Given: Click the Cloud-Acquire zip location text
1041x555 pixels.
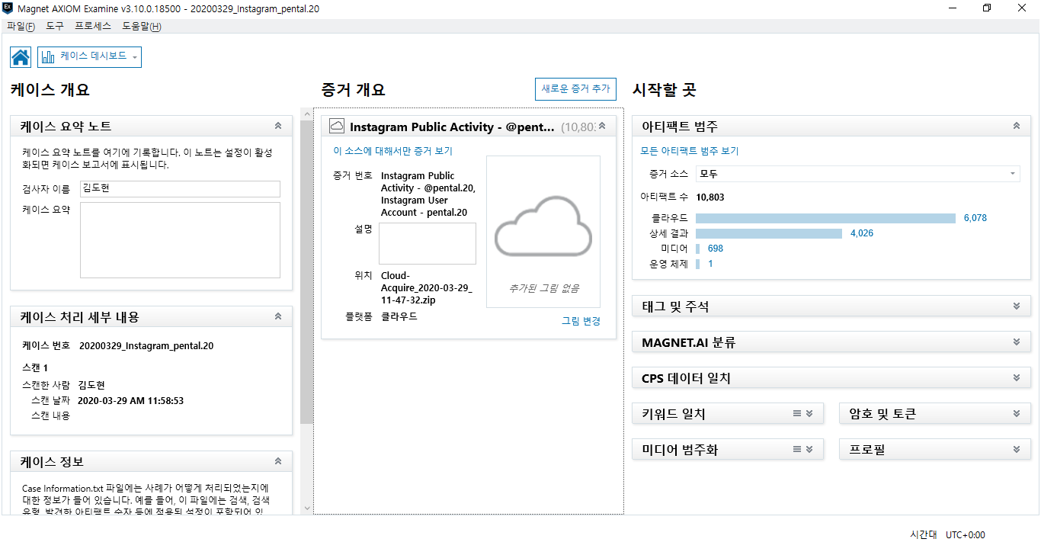Looking at the screenshot, I should 427,288.
